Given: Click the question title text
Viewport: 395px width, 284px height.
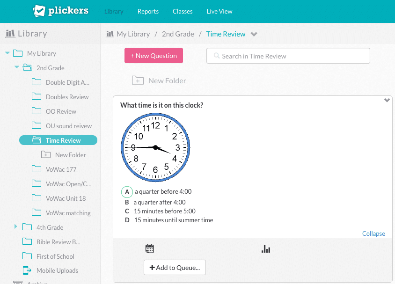Looking at the screenshot, I should point(162,105).
